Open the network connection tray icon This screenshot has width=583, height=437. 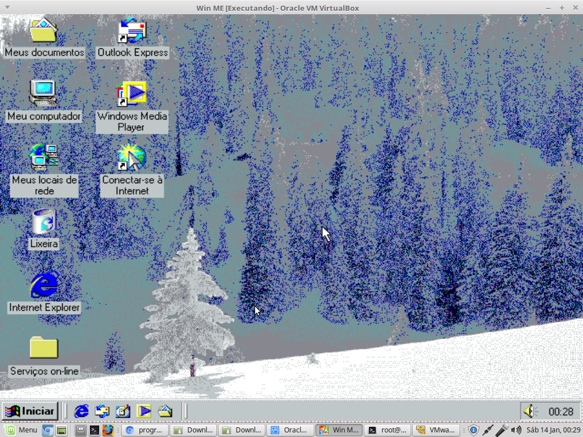point(488,430)
